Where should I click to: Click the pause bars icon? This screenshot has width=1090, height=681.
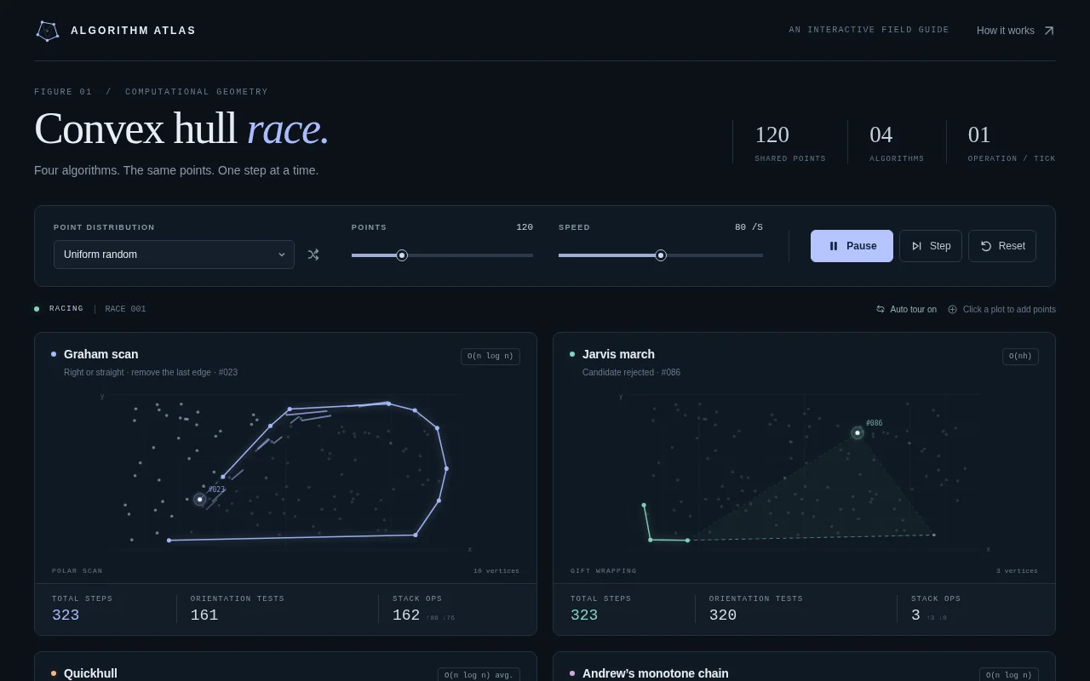point(834,246)
